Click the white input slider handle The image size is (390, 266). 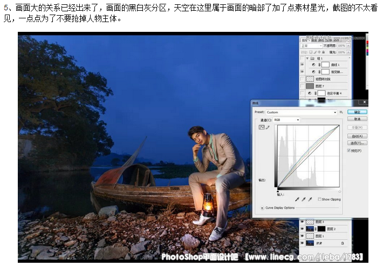[339, 192]
